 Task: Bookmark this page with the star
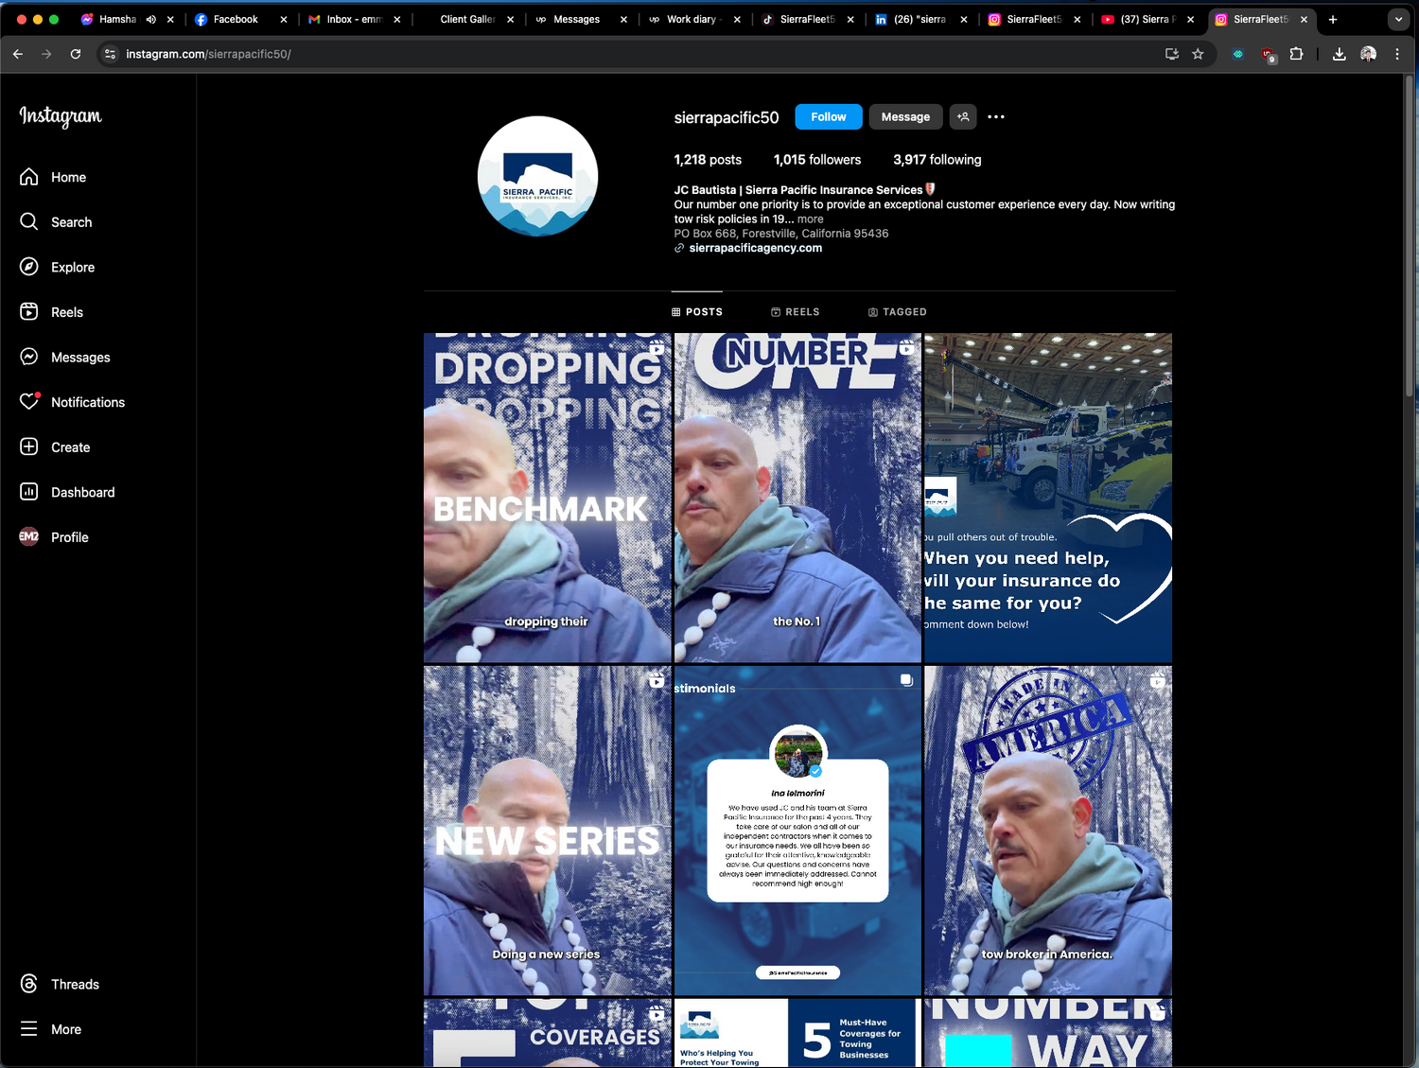coord(1198,54)
